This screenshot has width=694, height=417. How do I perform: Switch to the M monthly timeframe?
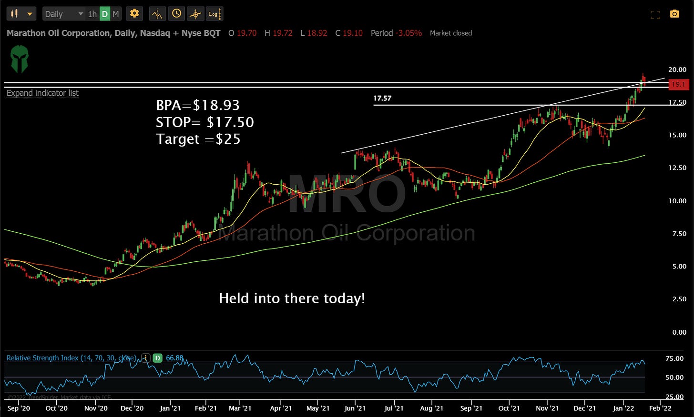pos(116,14)
